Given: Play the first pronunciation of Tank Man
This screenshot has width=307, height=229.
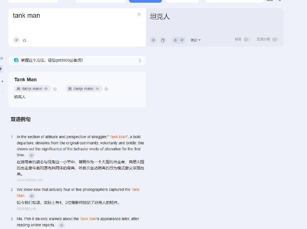Looking at the screenshot, I should [x=46, y=89].
